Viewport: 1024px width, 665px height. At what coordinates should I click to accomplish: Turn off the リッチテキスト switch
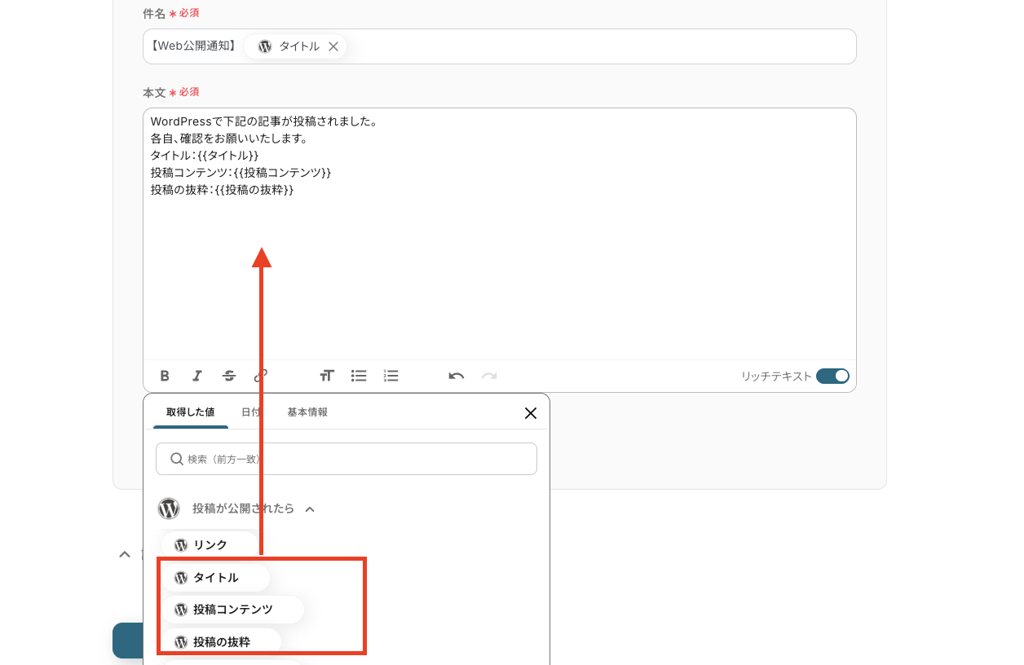832,376
